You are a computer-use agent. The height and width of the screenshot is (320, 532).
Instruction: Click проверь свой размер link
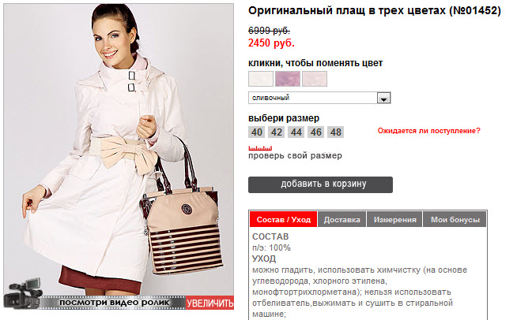point(295,155)
